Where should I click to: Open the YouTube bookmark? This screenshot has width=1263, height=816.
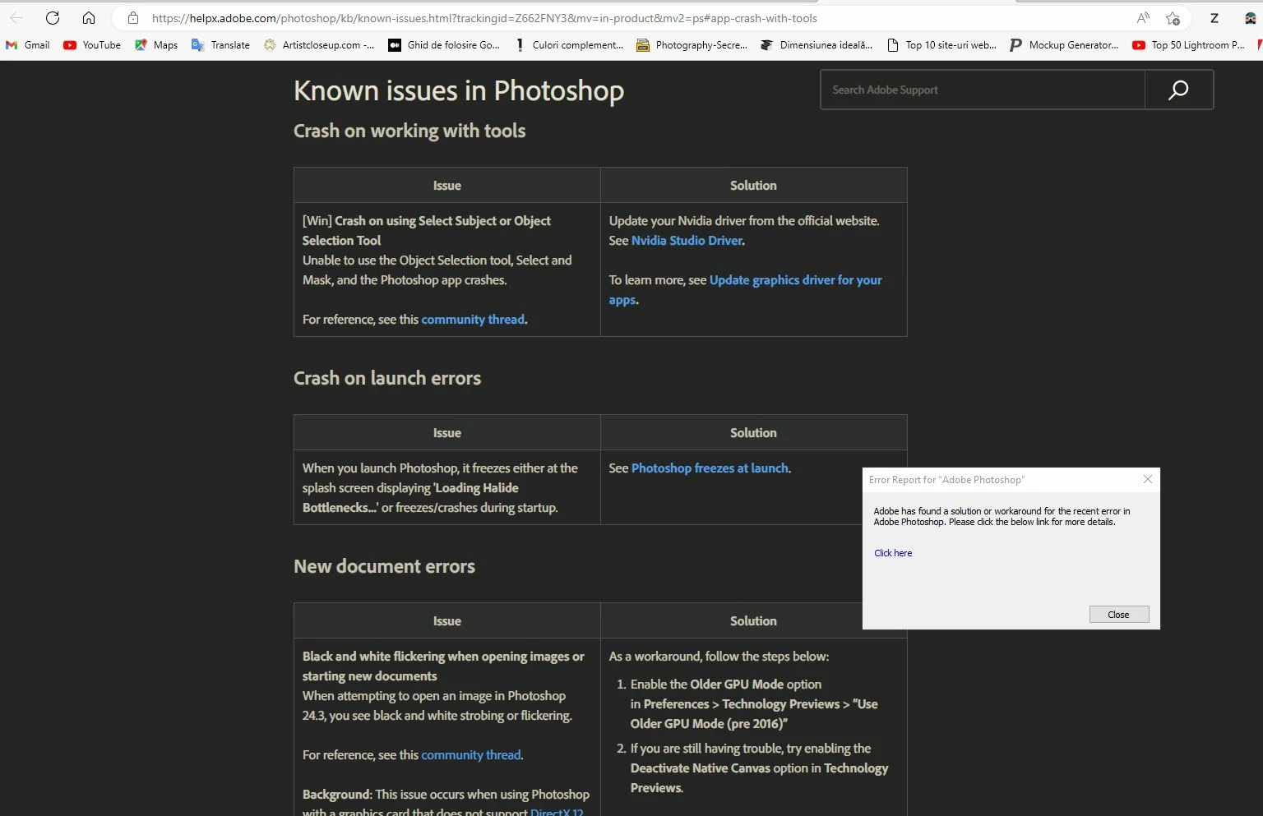coord(92,45)
